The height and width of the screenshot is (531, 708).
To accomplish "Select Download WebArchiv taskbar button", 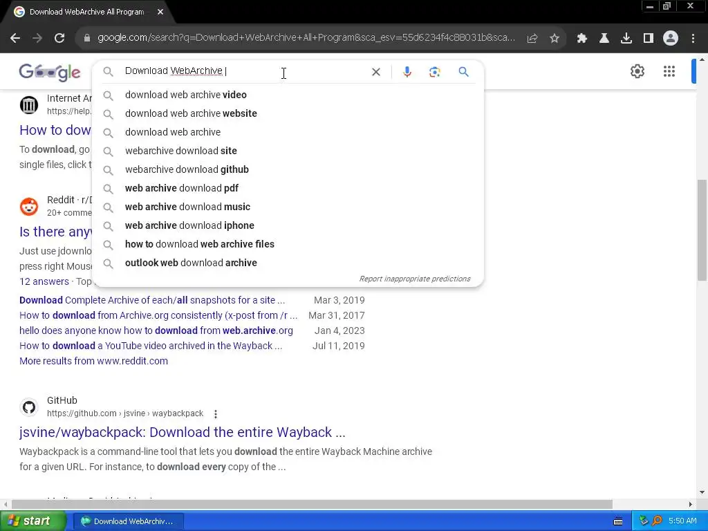I will (129, 521).
